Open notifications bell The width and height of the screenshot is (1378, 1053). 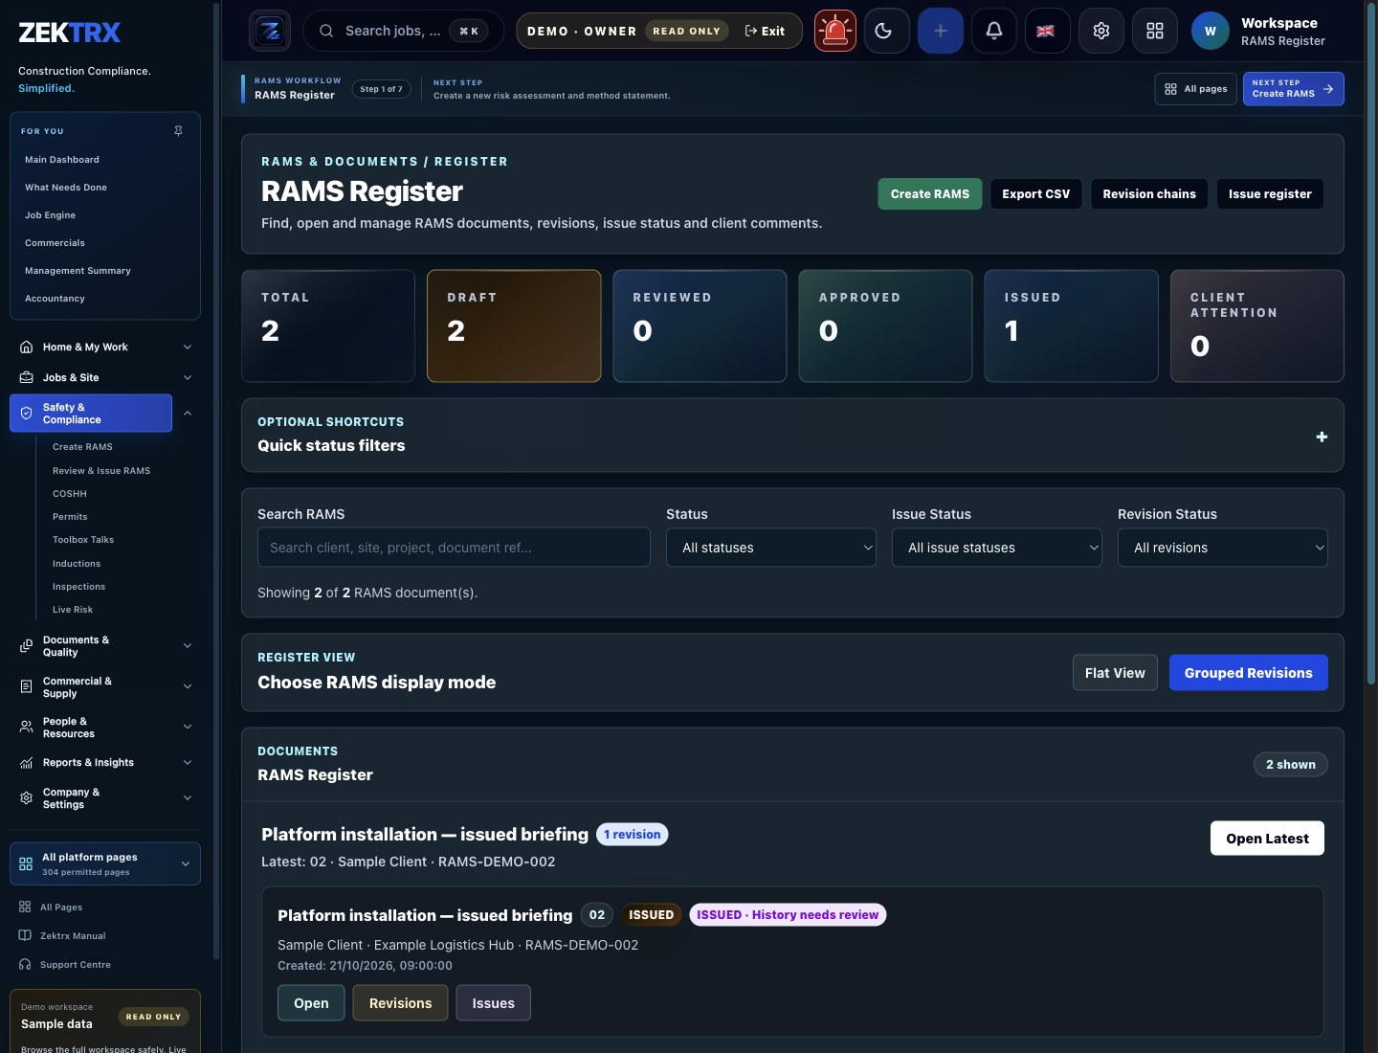994,31
